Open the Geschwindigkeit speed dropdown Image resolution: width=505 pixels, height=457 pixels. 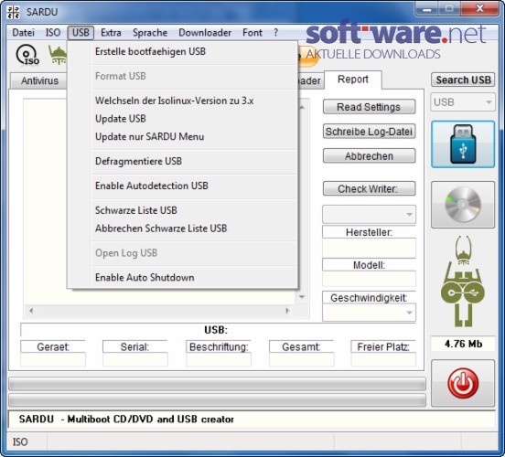click(x=369, y=313)
